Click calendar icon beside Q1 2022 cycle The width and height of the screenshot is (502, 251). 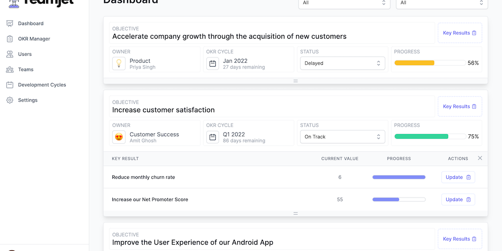(x=212, y=137)
